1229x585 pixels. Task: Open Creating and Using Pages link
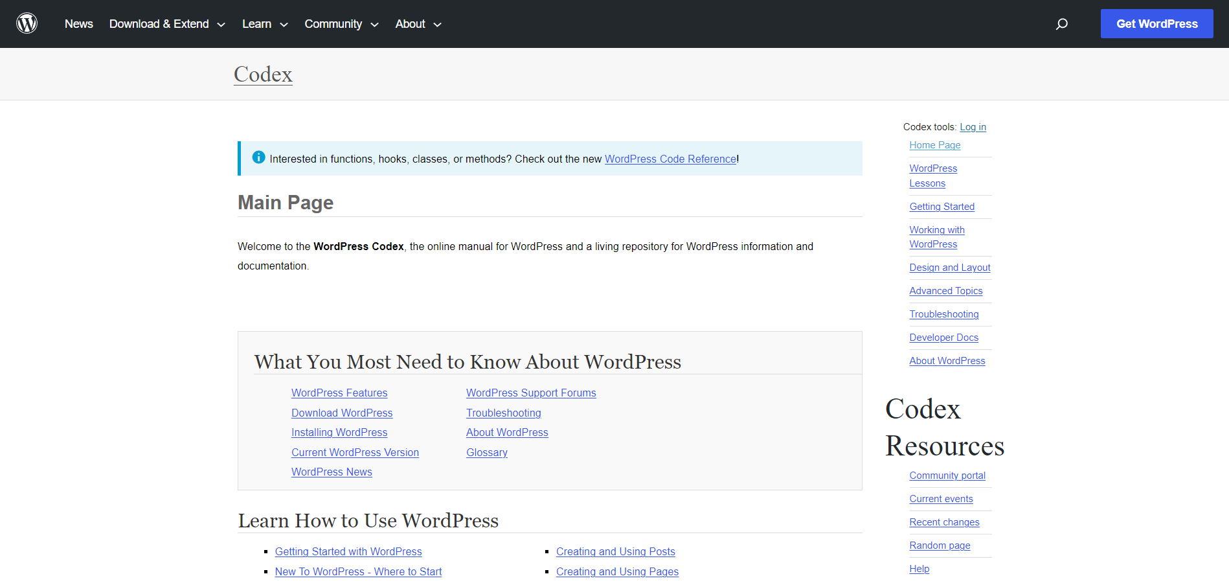[x=617, y=571]
